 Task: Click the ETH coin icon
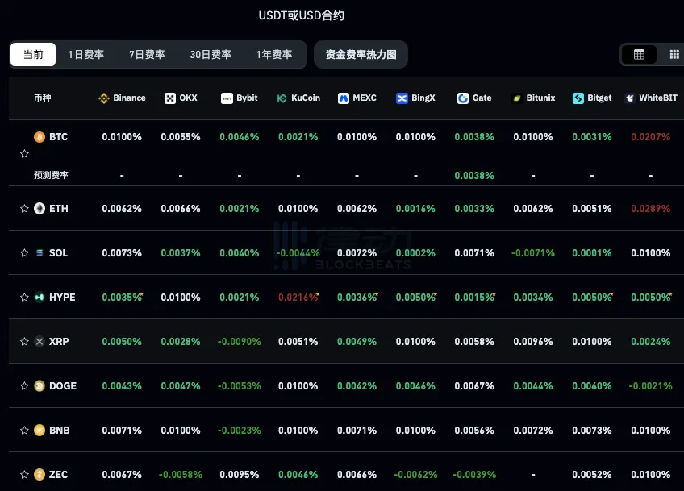[x=40, y=209]
